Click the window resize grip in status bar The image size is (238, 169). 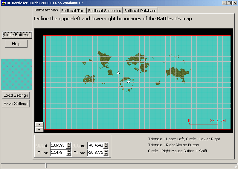pos(236,166)
